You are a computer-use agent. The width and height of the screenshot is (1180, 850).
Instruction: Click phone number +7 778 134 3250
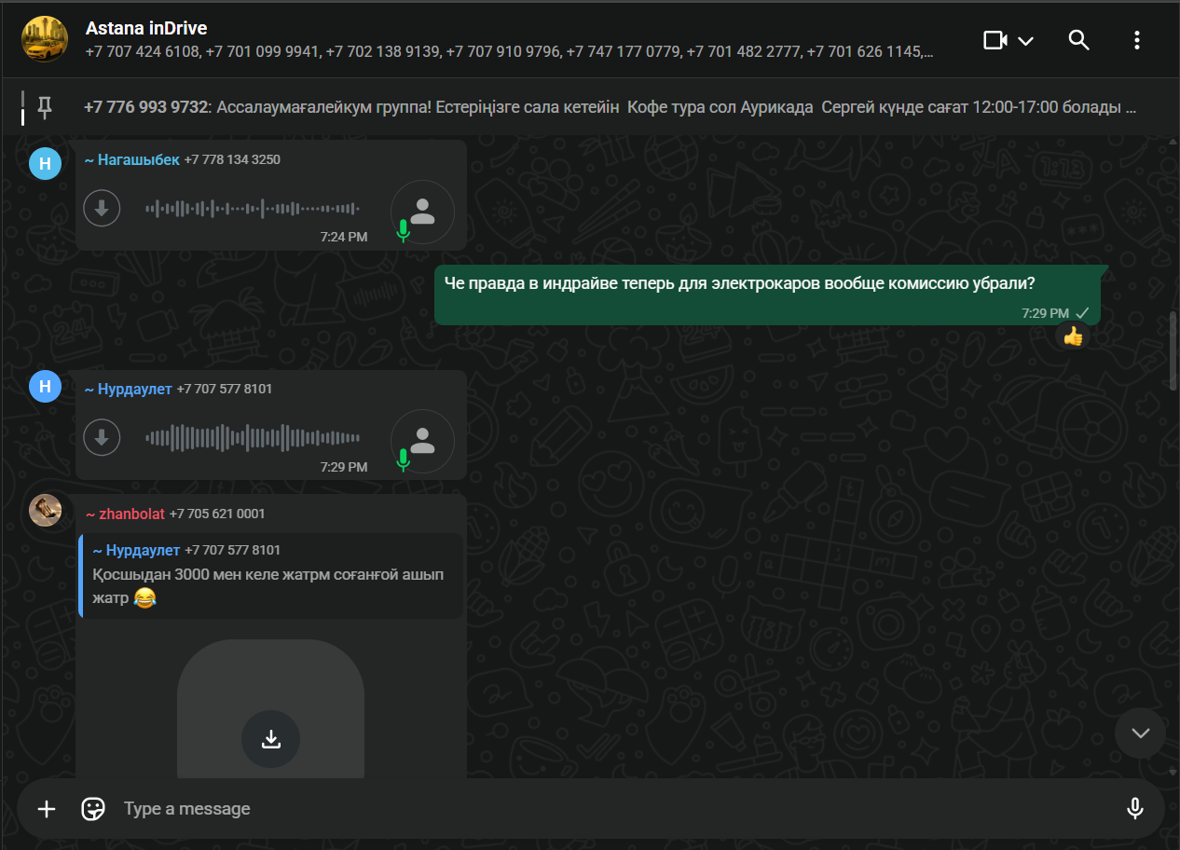[x=232, y=159]
